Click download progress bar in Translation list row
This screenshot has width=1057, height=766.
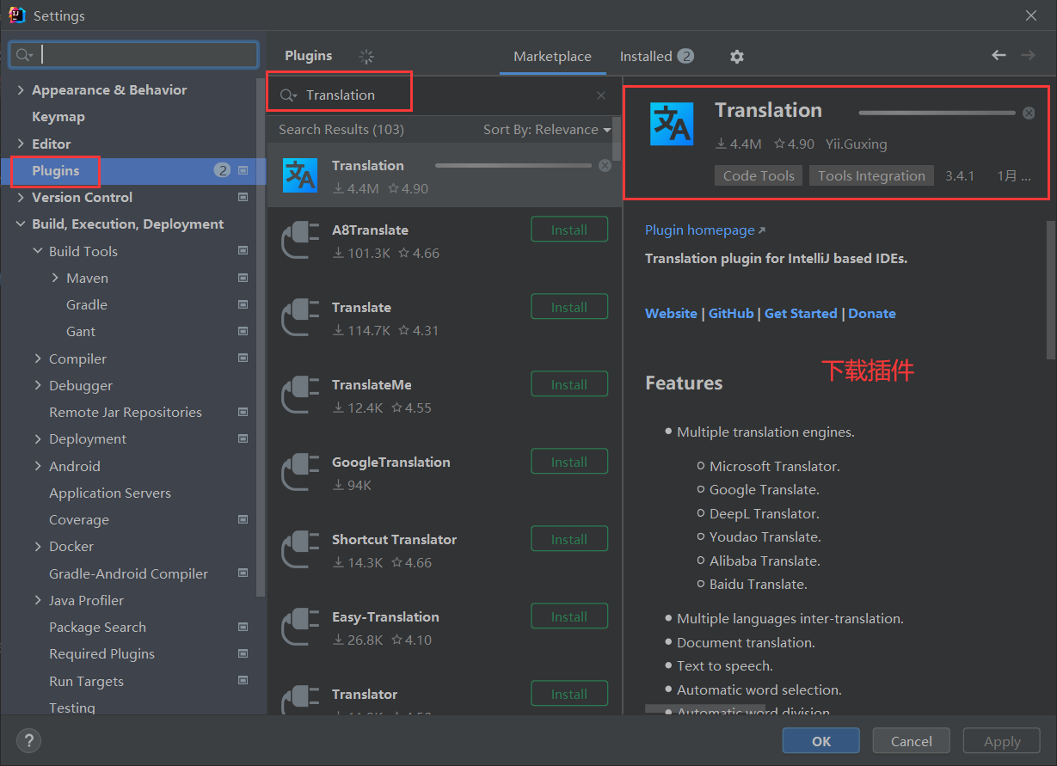513,165
